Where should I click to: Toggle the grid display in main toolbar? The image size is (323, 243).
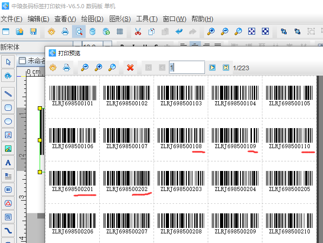point(120,31)
